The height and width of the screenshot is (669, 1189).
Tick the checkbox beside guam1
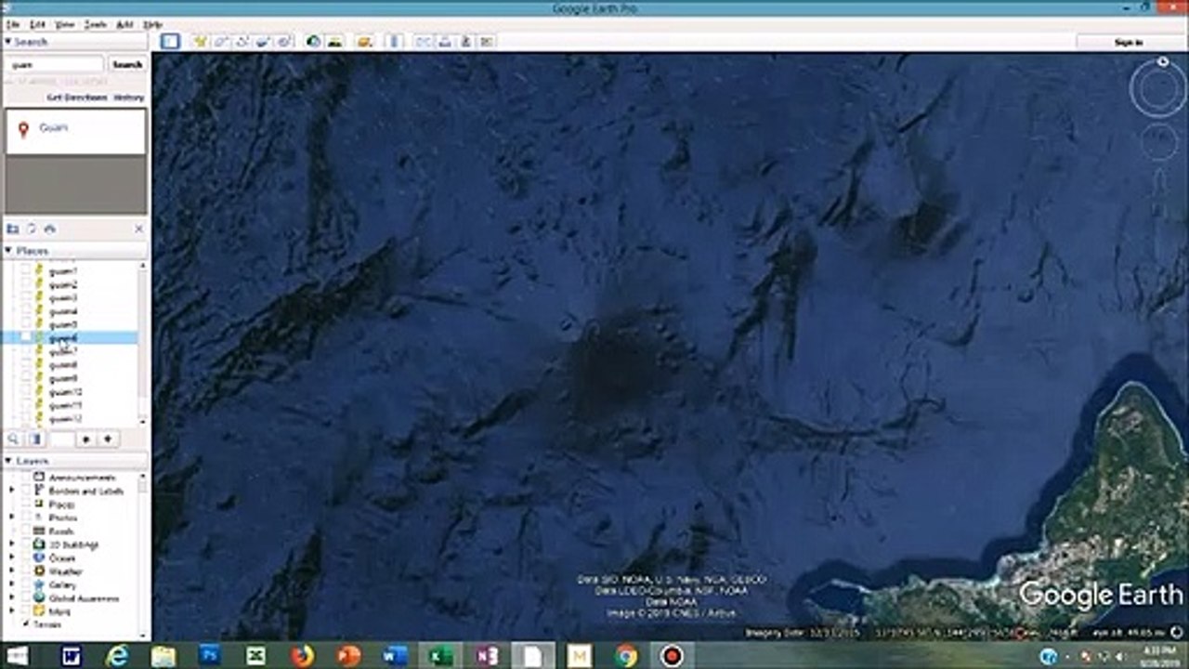coord(26,271)
